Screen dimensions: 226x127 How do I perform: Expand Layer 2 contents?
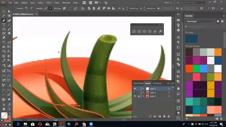143,92
